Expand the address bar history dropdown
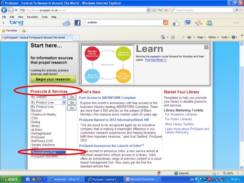Image resolution: width=244 pixels, height=183 pixels. 148,10
